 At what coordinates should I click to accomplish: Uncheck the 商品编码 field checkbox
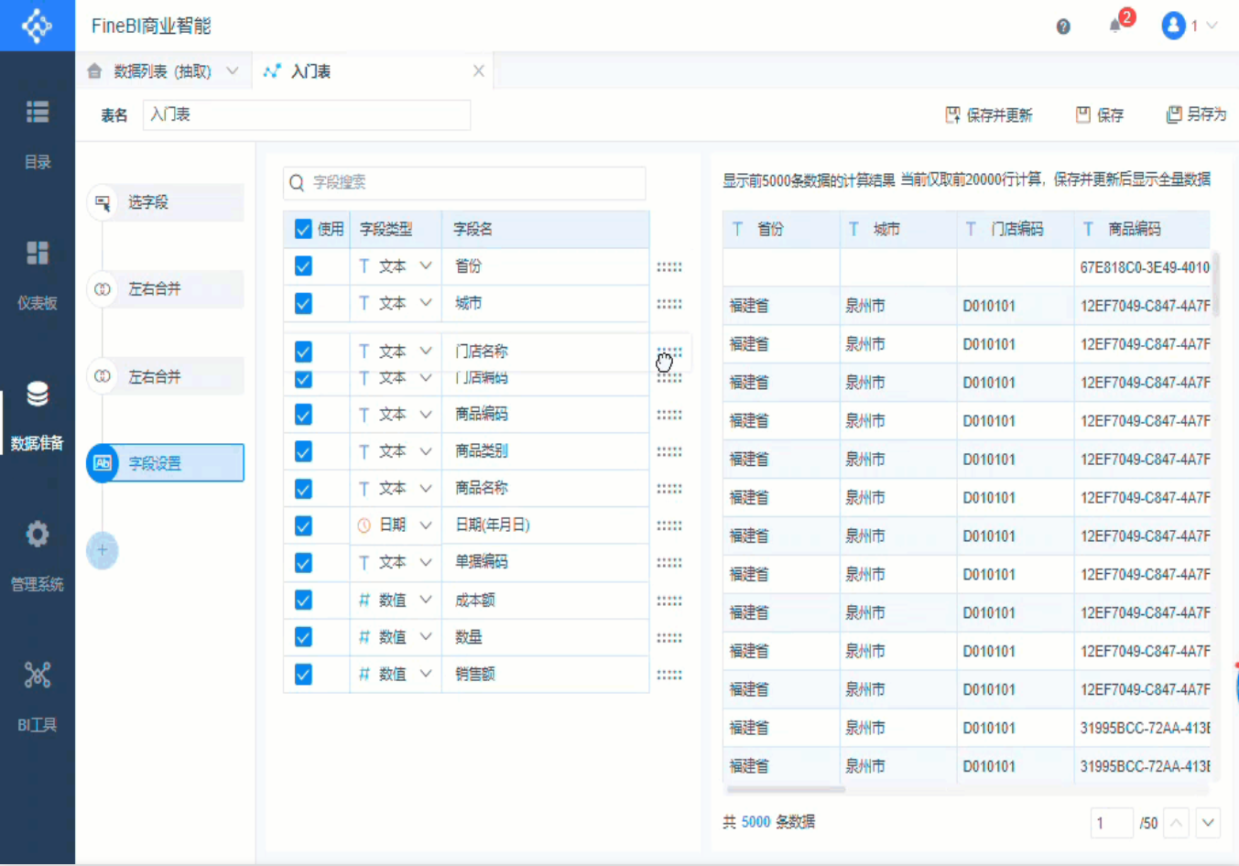click(x=303, y=415)
